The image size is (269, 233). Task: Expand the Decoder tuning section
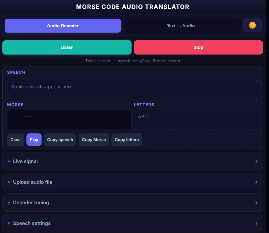pyautogui.click(x=133, y=203)
